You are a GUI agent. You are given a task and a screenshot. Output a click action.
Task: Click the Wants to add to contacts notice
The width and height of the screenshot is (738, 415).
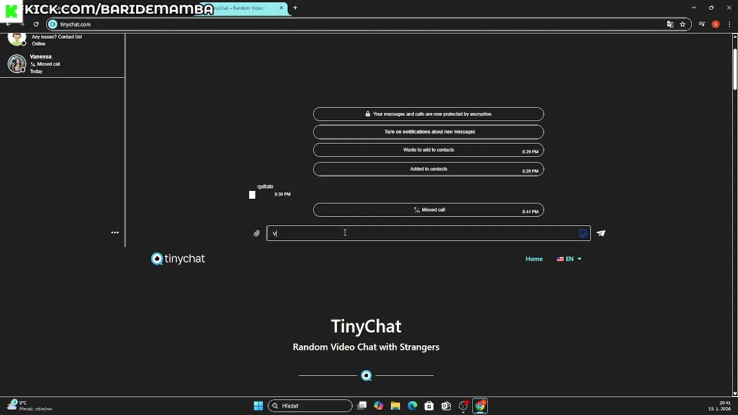point(428,150)
